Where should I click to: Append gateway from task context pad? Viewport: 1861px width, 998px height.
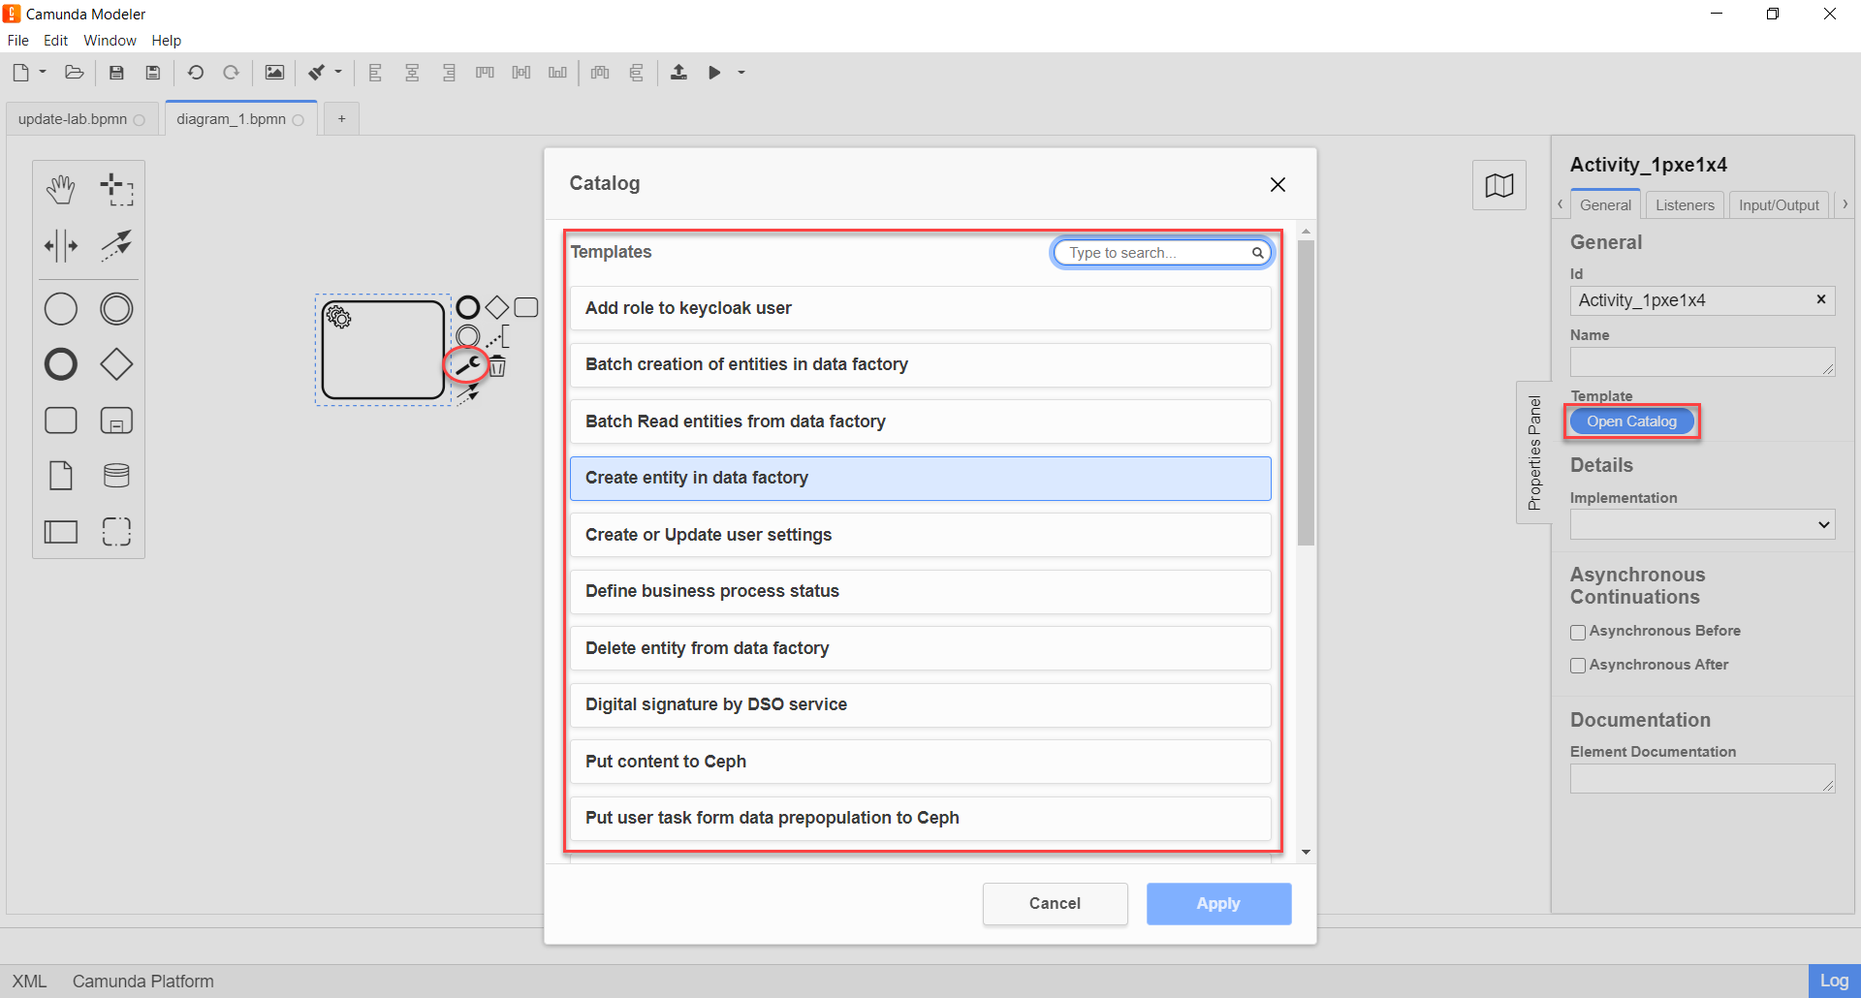(x=497, y=307)
